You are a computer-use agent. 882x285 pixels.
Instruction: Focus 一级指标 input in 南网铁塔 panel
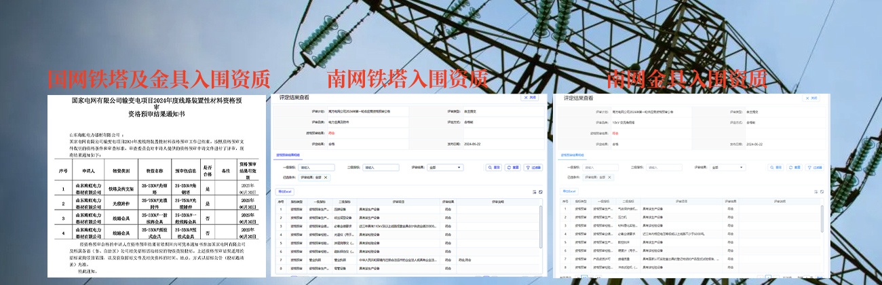pyautogui.click(x=316, y=168)
